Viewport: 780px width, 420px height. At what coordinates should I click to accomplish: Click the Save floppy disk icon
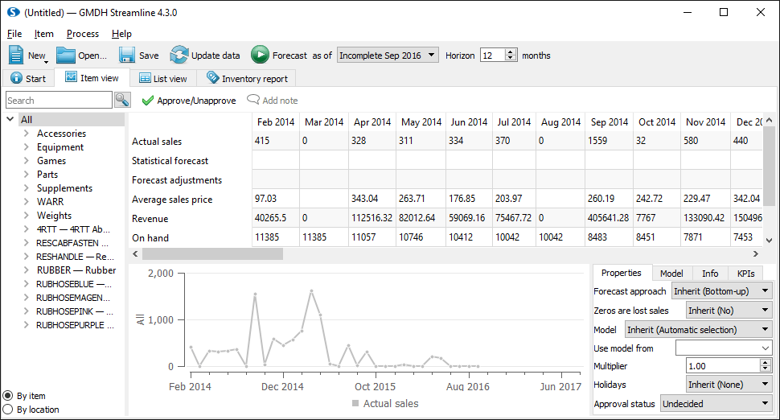point(127,56)
